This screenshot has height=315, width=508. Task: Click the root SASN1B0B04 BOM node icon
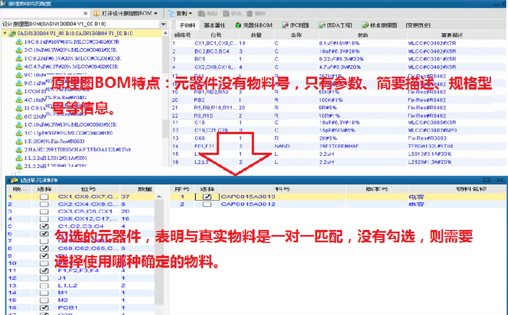(x=11, y=34)
